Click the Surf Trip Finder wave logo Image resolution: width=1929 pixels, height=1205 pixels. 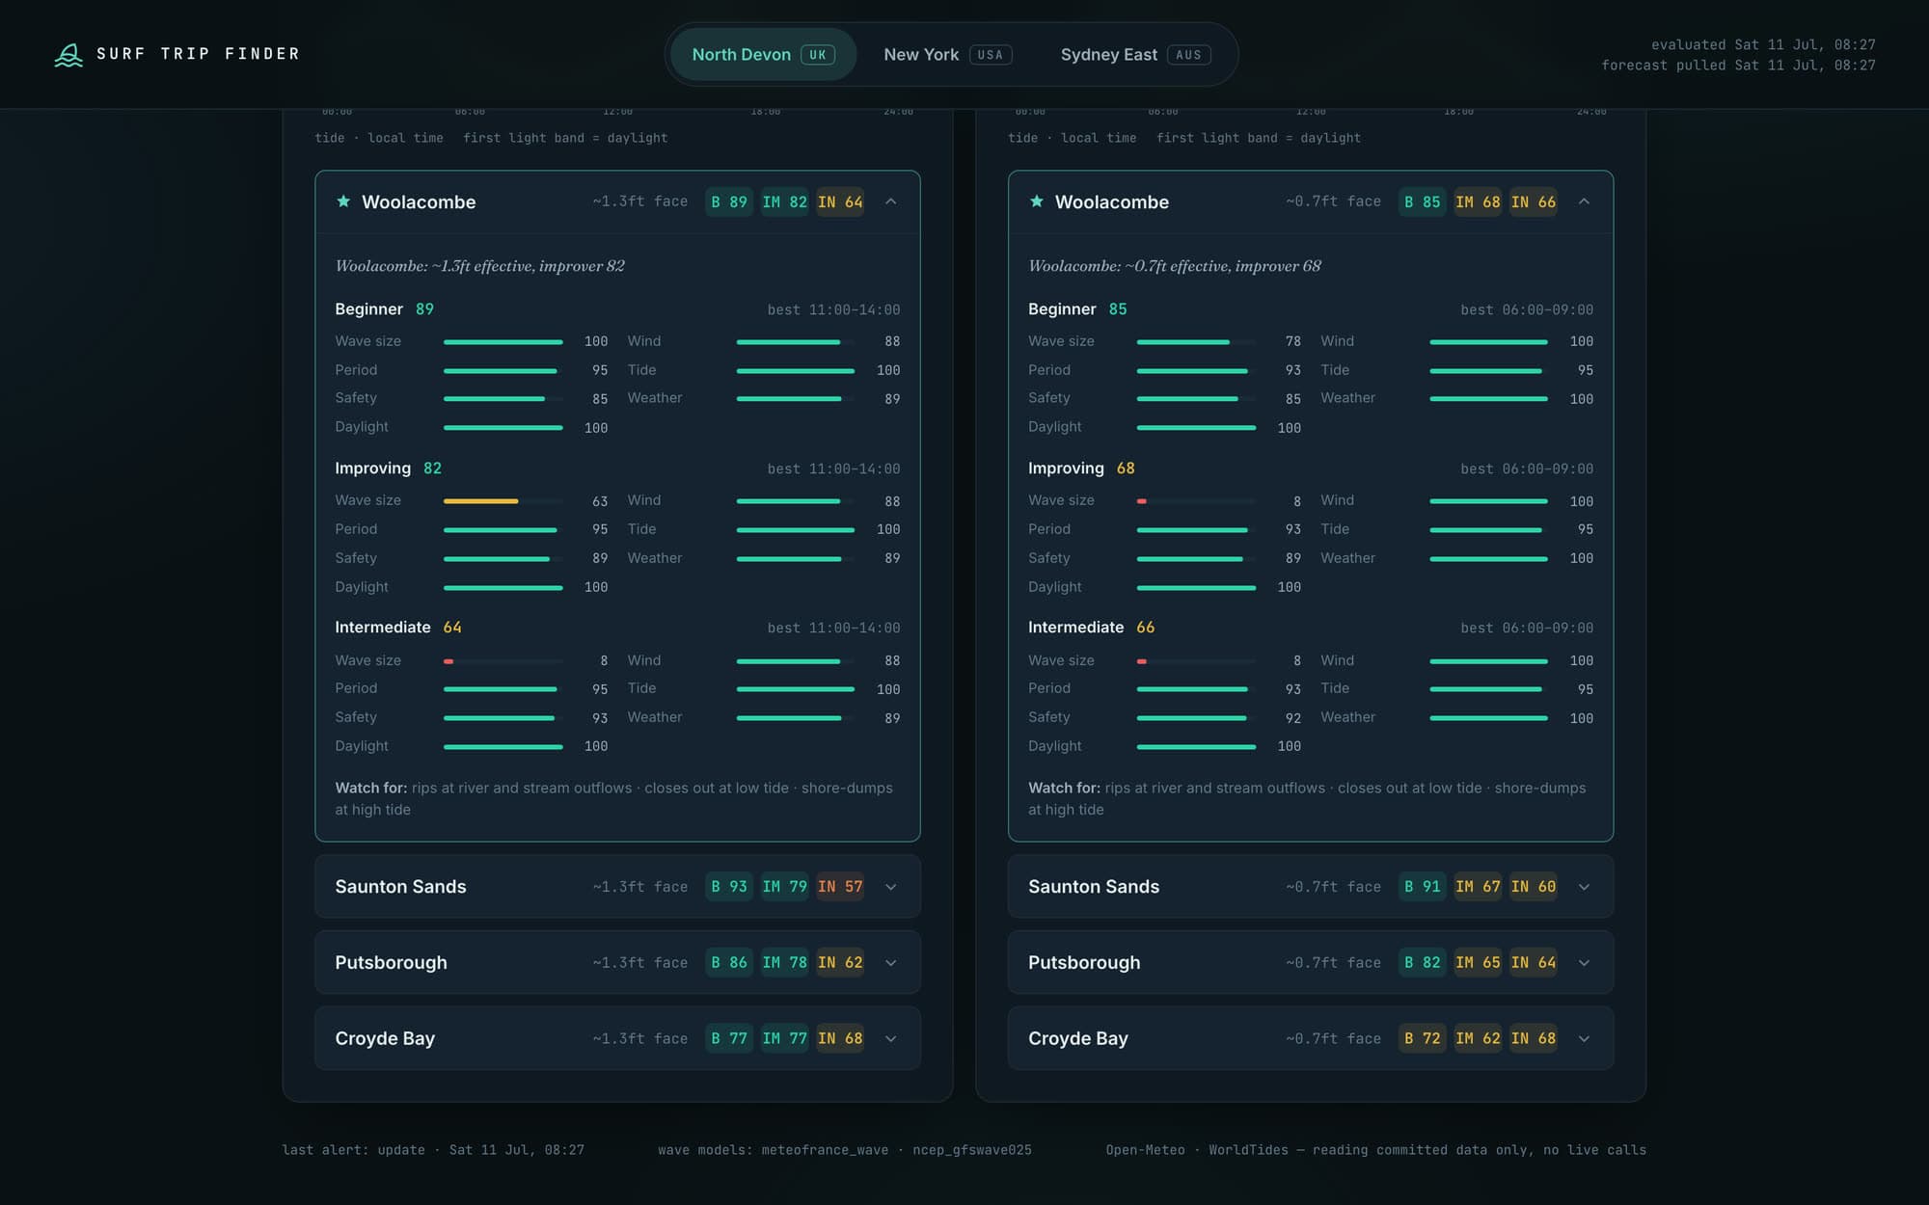pyautogui.click(x=68, y=55)
